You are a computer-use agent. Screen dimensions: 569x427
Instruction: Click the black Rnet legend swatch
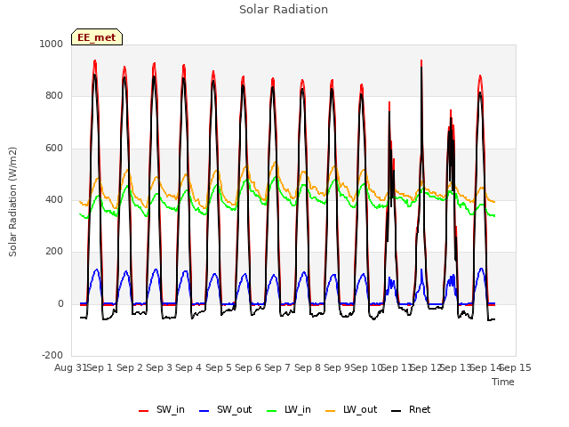397,411
